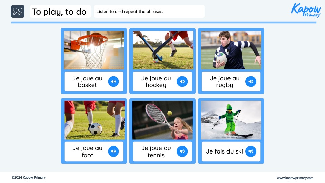The width and height of the screenshot is (325, 183).
Task: Select the tennis girl photo
Action: [x=162, y=120]
